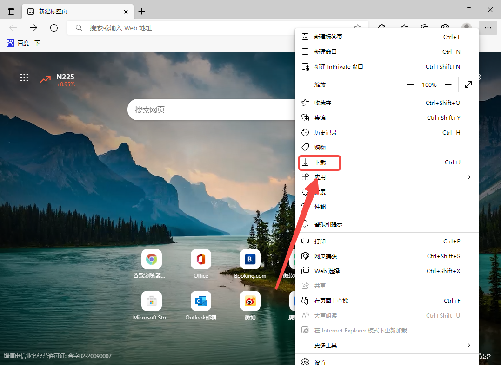Click the extensions puzzle toolbar icon
Viewport: 501px width, 365px height.
click(381, 27)
